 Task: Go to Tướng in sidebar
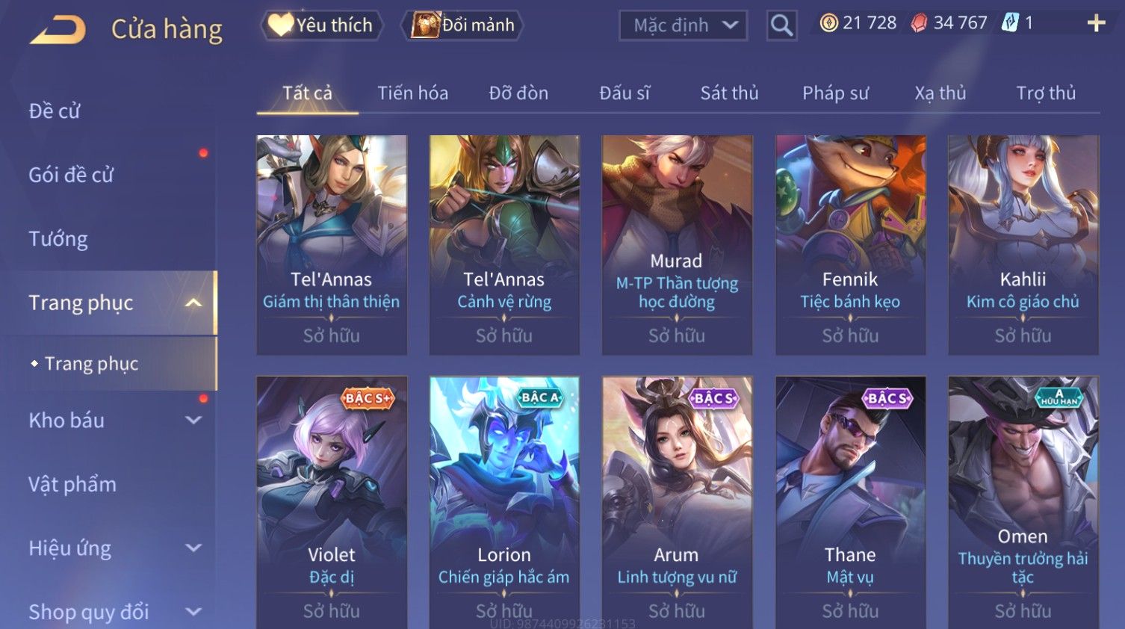click(x=58, y=239)
